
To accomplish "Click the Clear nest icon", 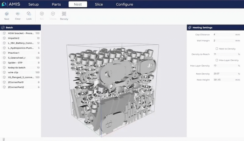I will (x=18, y=14).
